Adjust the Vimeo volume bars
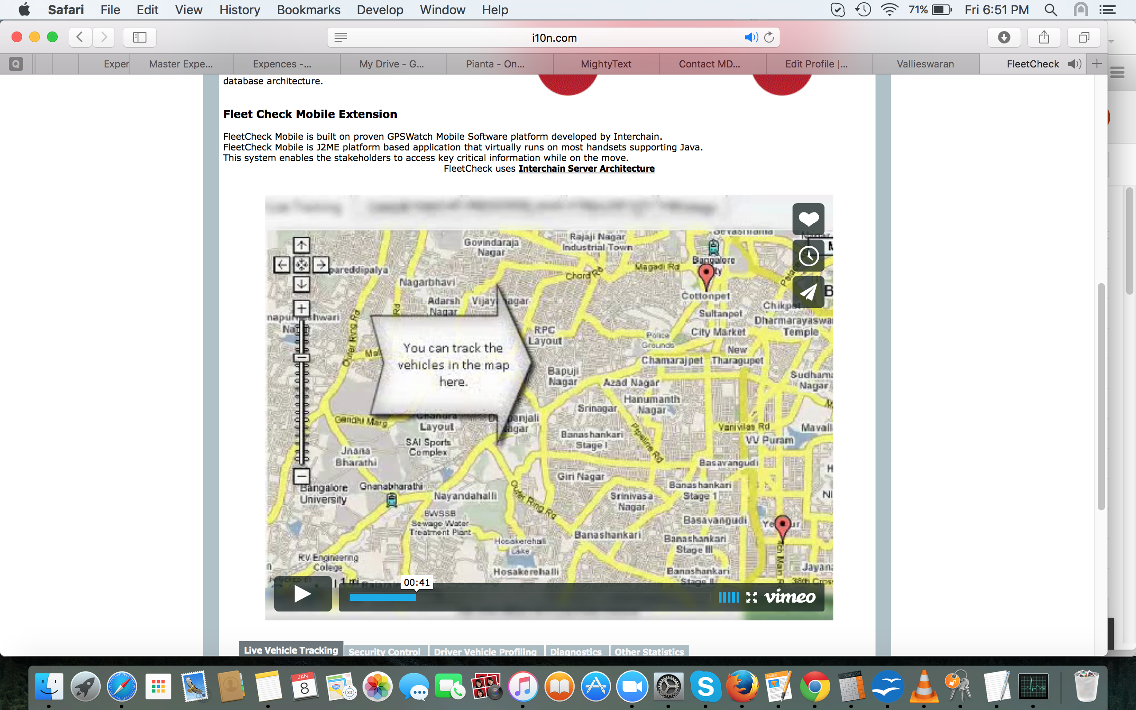The height and width of the screenshot is (710, 1136). point(728,597)
